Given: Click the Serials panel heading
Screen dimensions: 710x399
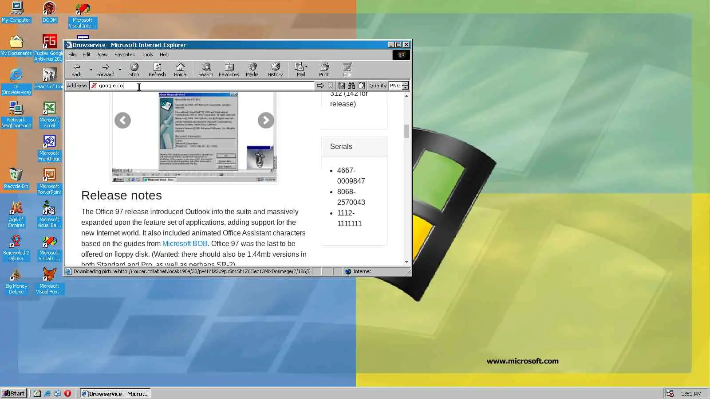Looking at the screenshot, I should click(341, 146).
